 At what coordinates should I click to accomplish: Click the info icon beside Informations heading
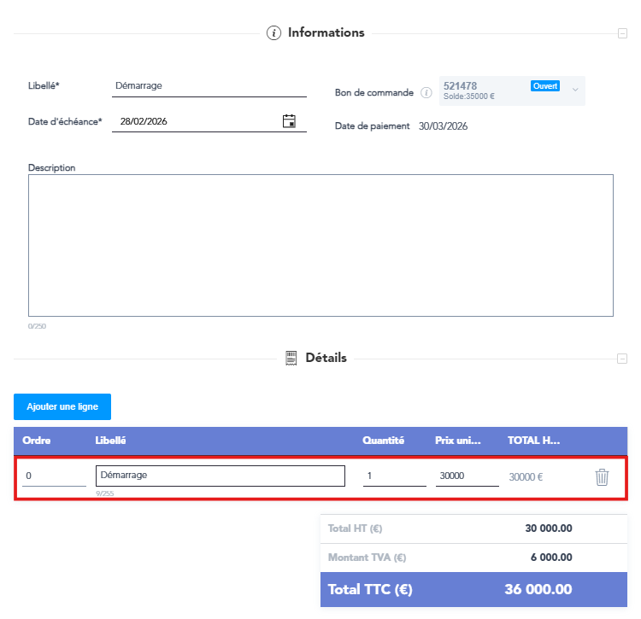(x=273, y=33)
